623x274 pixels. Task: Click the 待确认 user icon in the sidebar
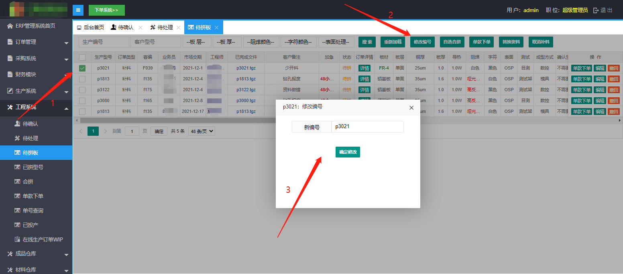[17, 124]
